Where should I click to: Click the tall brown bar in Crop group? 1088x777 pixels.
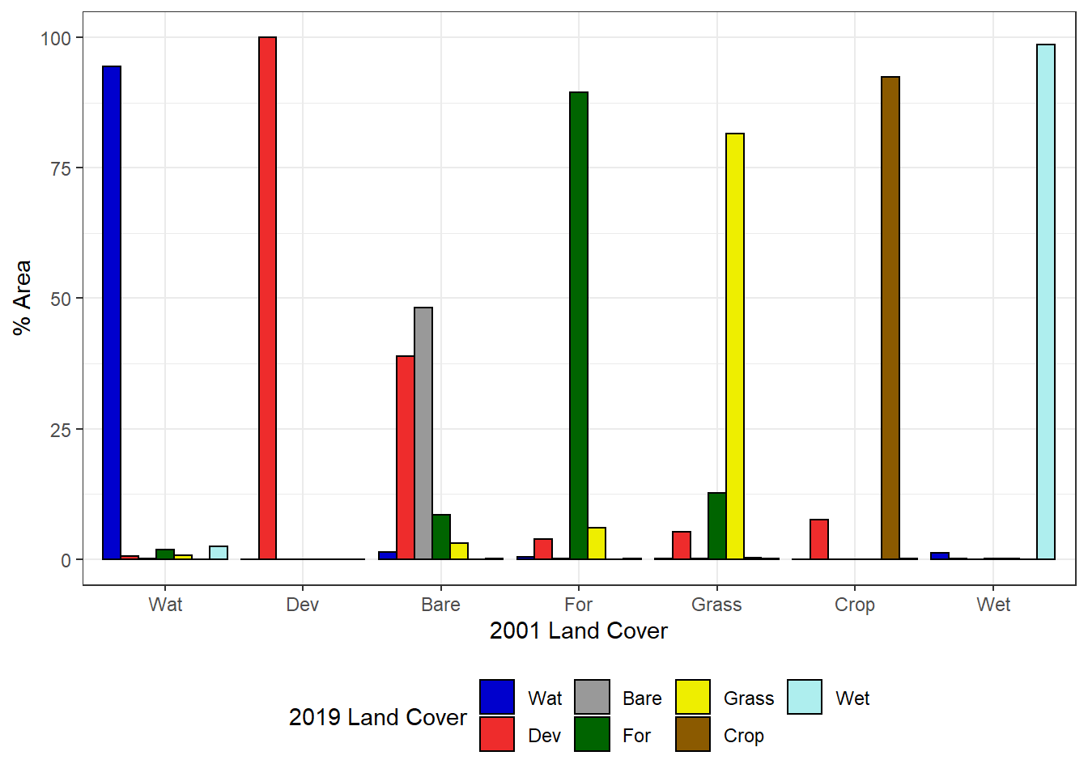tap(890, 318)
